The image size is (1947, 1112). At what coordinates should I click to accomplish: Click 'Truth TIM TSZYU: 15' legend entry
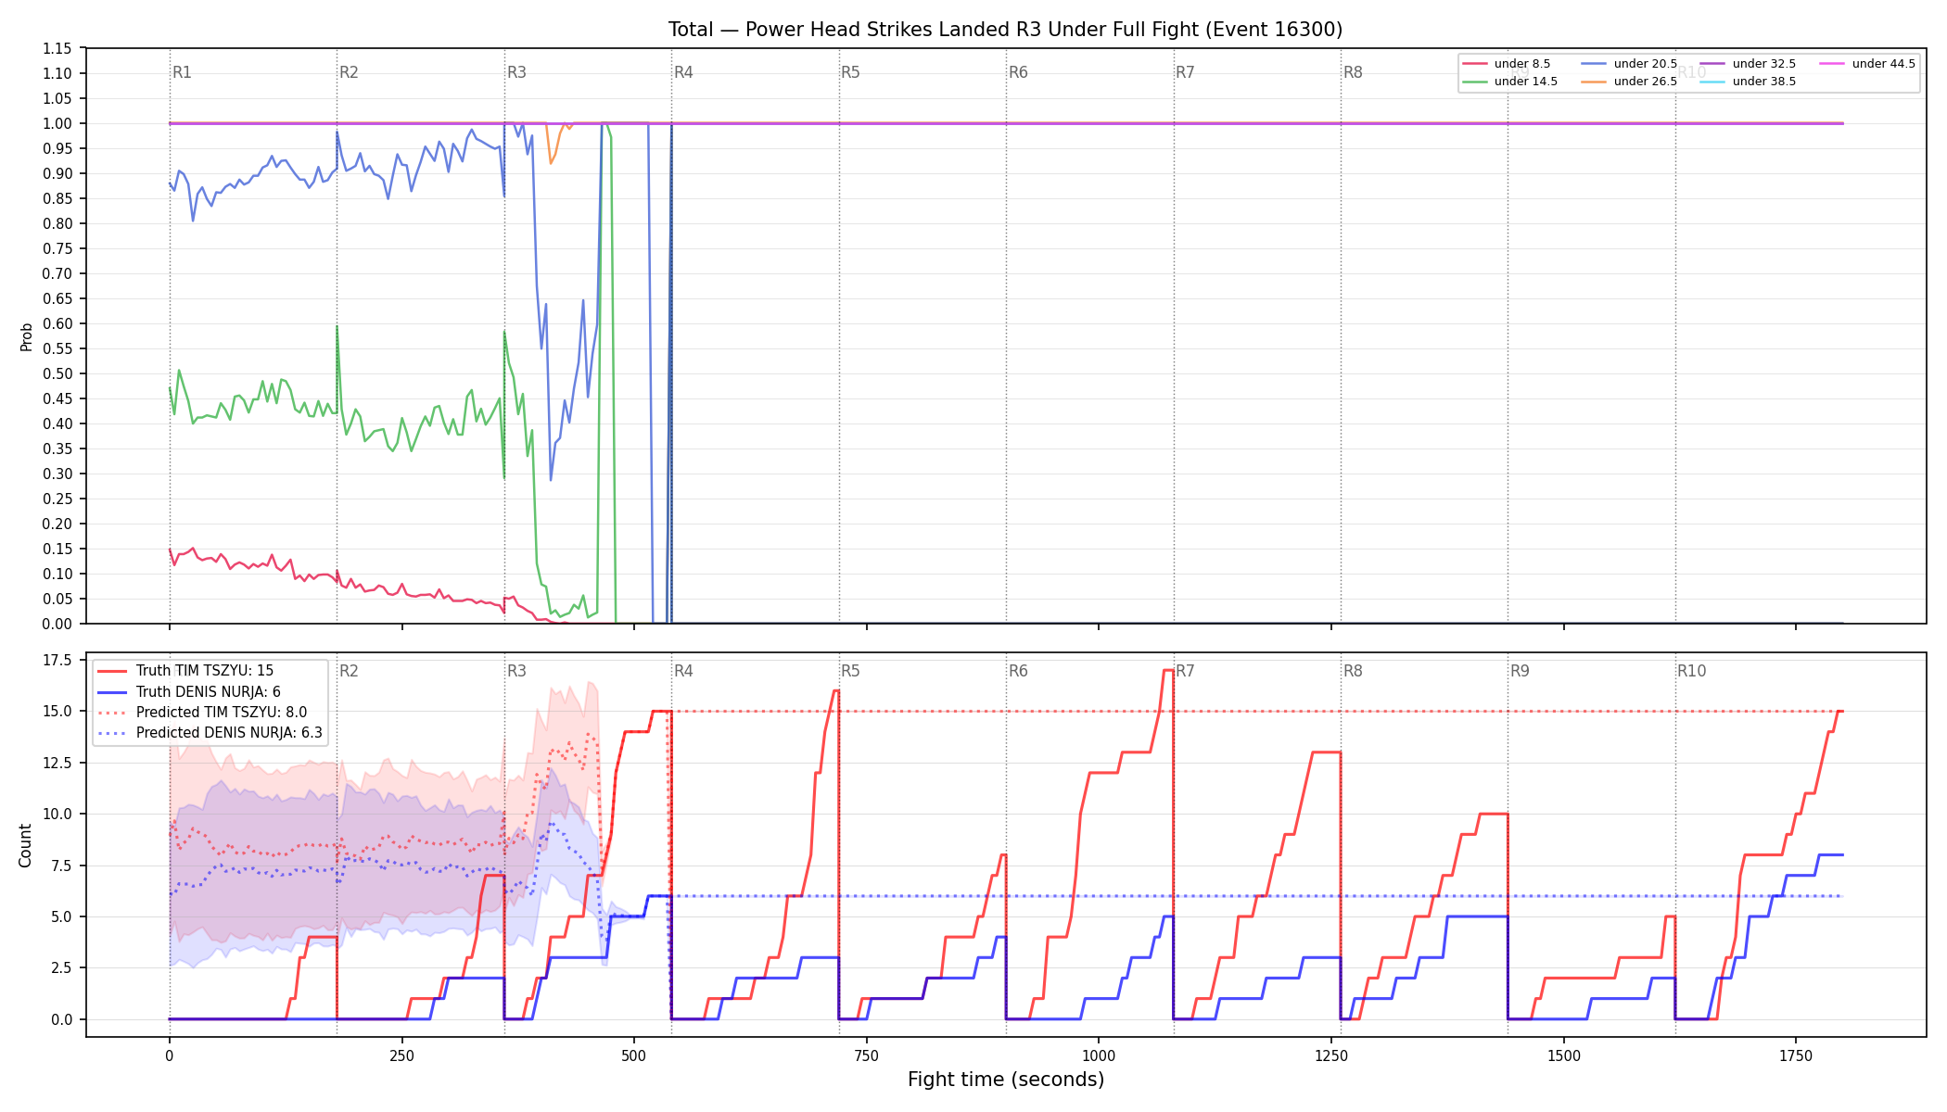click(x=185, y=671)
